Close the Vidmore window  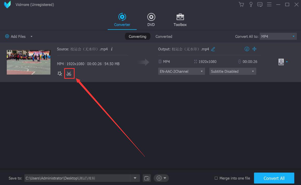(x=296, y=4)
